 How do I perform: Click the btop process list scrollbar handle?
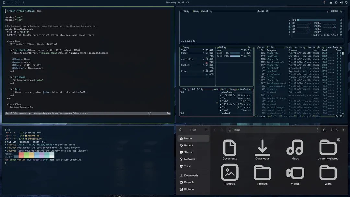(x=343, y=53)
